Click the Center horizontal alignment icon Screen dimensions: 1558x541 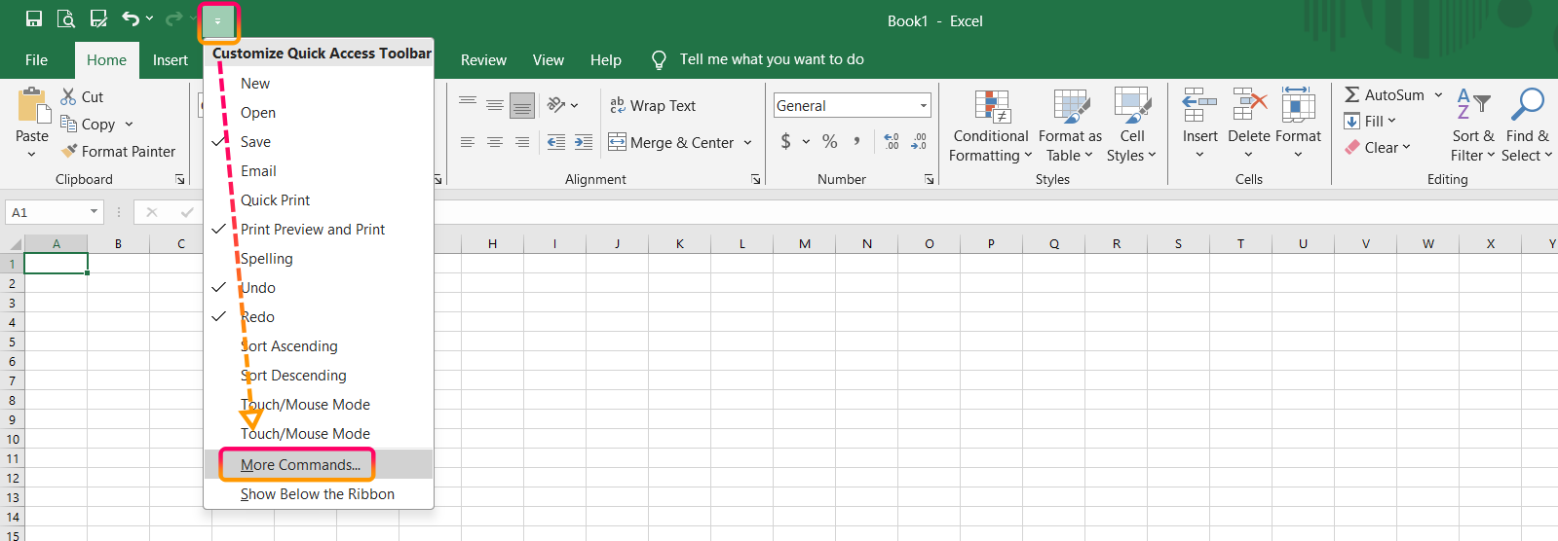point(495,142)
